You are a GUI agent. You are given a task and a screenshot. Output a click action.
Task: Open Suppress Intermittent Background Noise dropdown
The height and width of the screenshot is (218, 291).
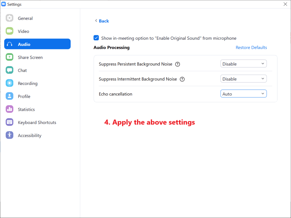click(x=243, y=79)
